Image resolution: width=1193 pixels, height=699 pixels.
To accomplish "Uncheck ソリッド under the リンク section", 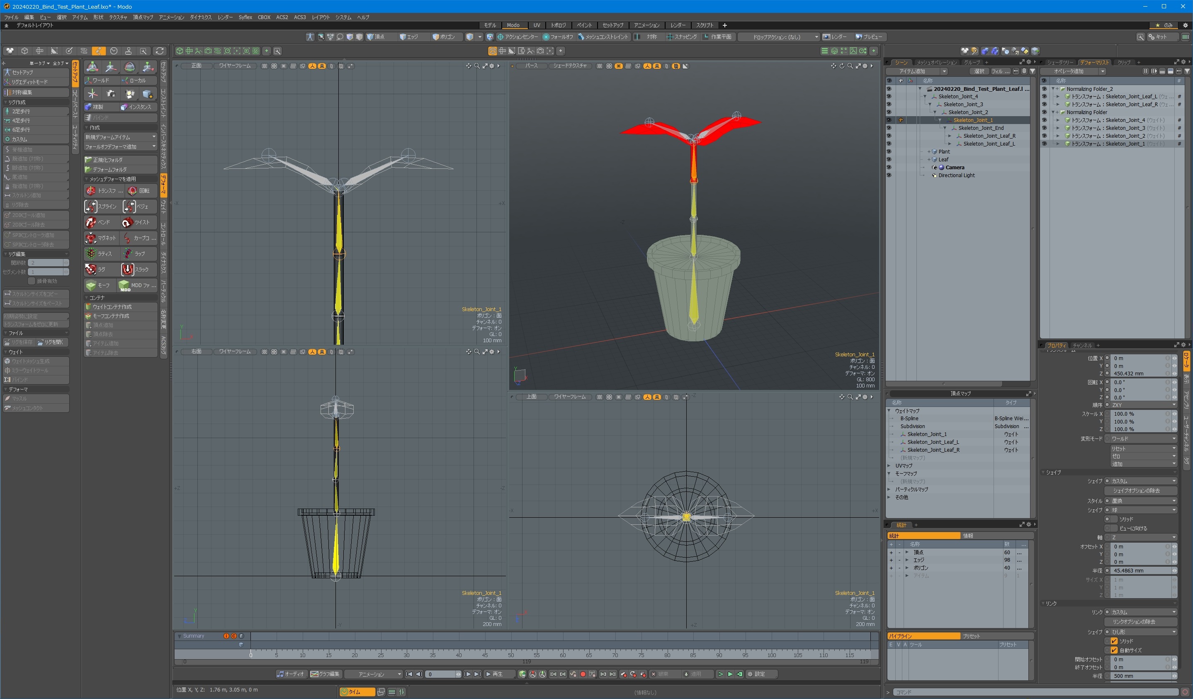I will tap(1114, 641).
